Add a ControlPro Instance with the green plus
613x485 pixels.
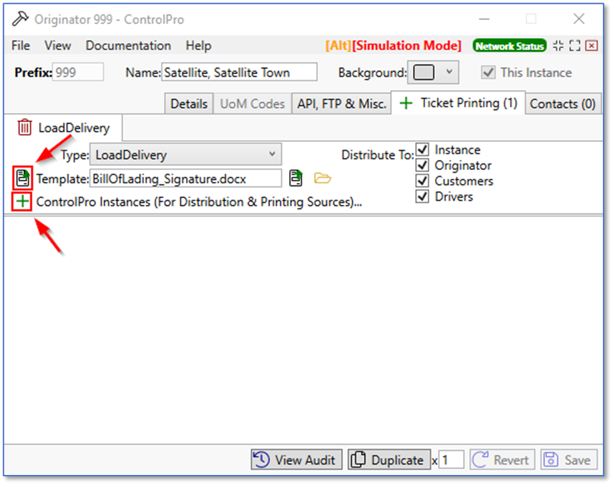[21, 200]
